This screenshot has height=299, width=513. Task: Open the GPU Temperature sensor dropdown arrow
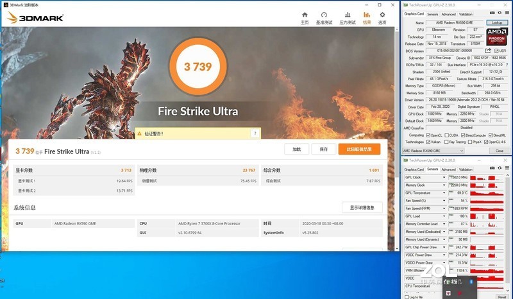[444, 193]
